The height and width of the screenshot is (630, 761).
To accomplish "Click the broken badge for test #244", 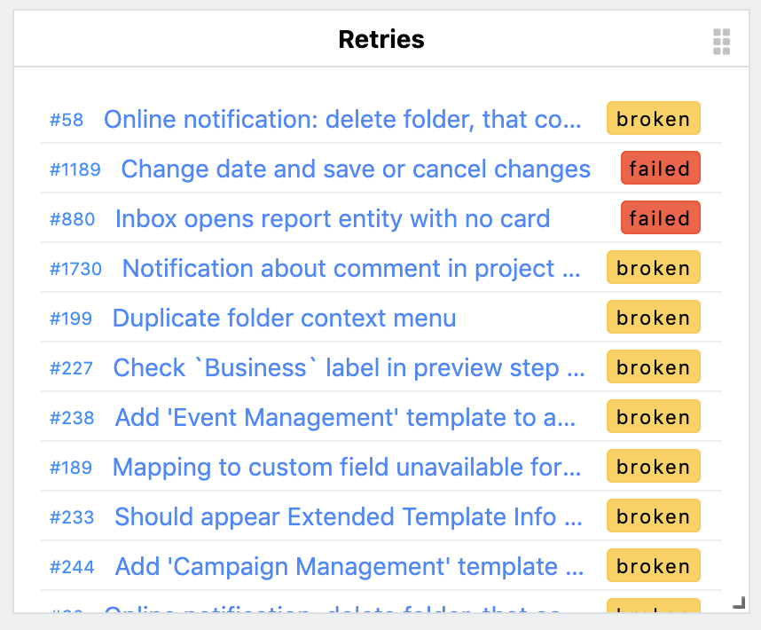I will pyautogui.click(x=654, y=566).
